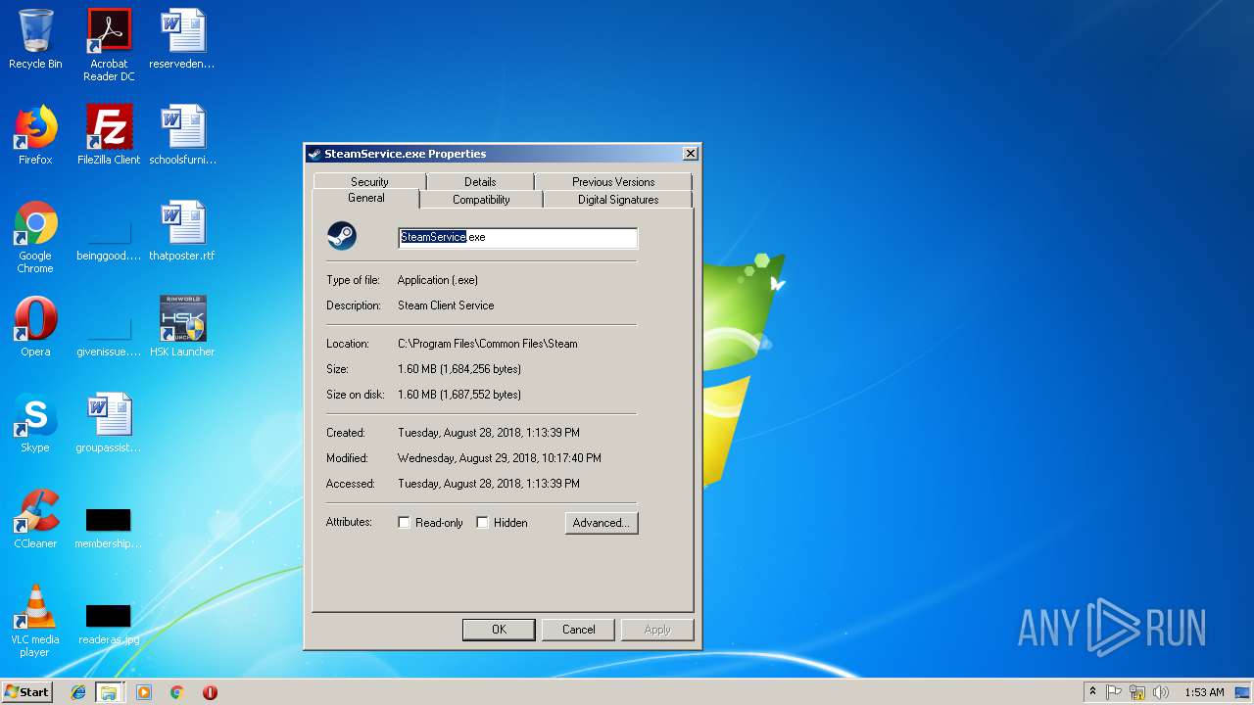Click the modified date Wednesday, August 29, 2018
The image size is (1254, 705).
[x=500, y=458]
